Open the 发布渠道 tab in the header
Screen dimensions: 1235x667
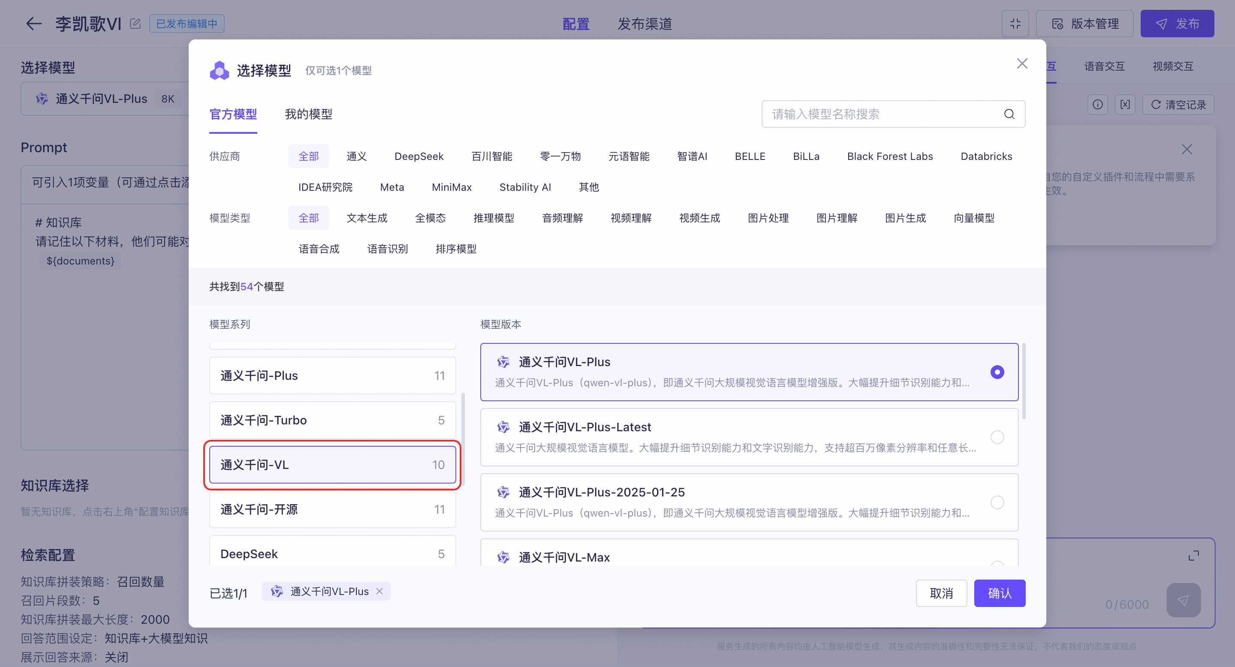[x=645, y=24]
